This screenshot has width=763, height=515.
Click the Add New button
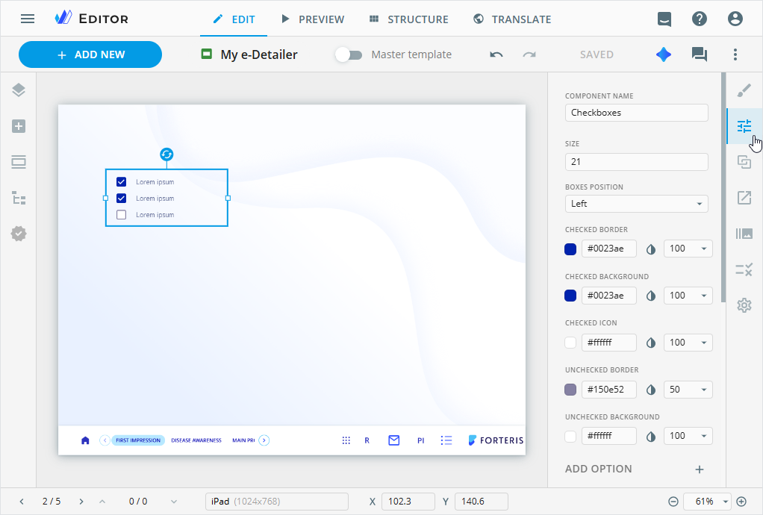point(90,54)
